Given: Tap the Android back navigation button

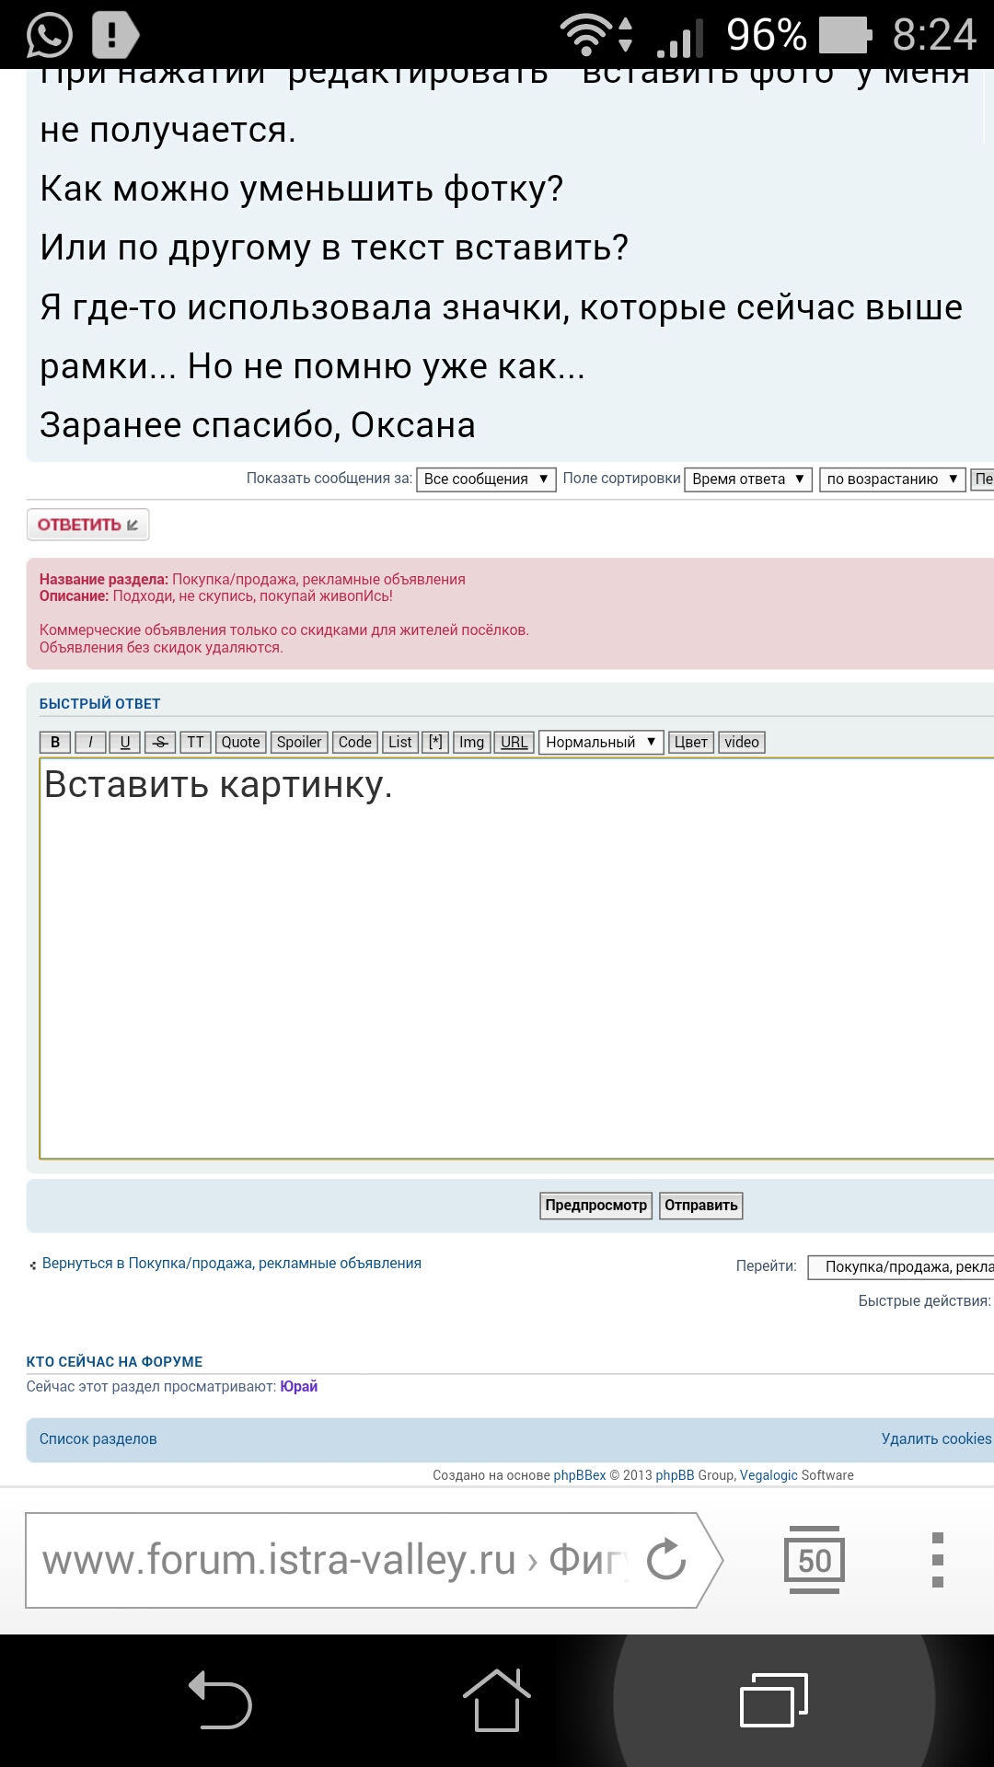Looking at the screenshot, I should coord(221,1701).
